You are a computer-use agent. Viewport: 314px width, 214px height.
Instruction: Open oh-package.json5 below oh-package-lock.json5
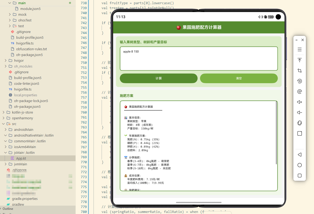point(27,106)
